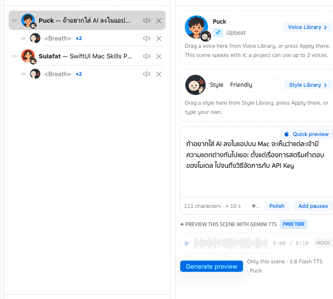Seek within the preview waveform

pyautogui.click(x=231, y=243)
